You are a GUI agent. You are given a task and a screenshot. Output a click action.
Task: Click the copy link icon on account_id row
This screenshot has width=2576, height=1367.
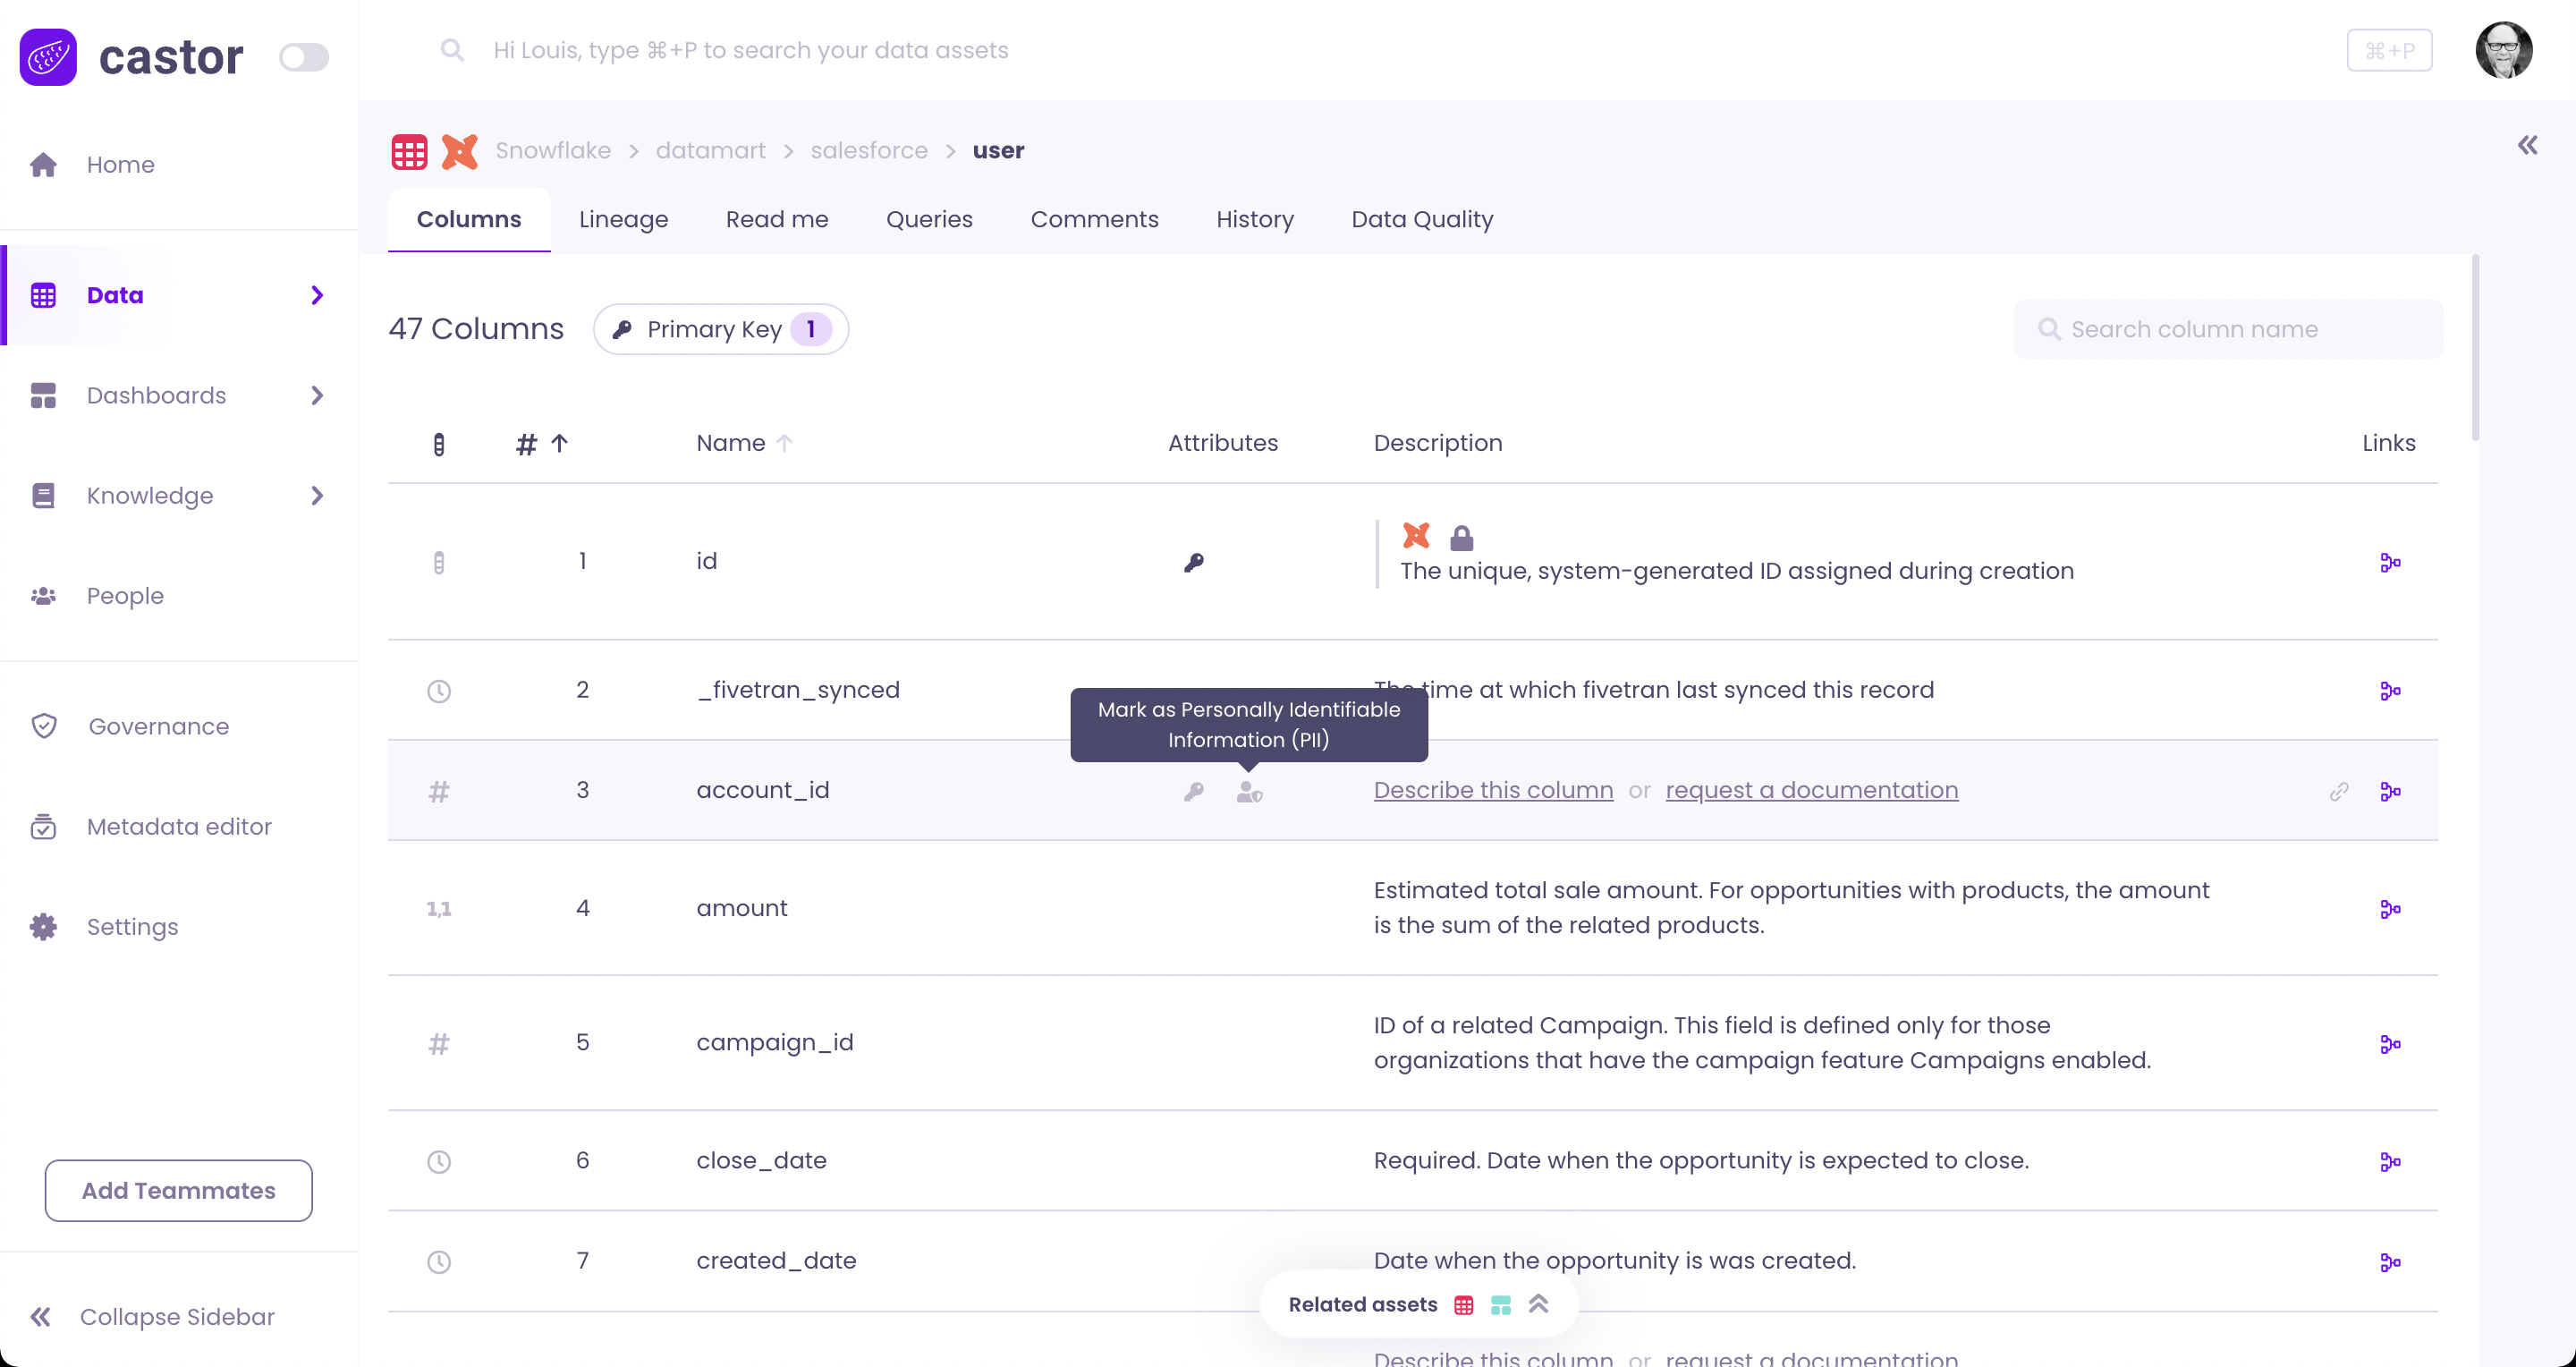[x=2338, y=792]
